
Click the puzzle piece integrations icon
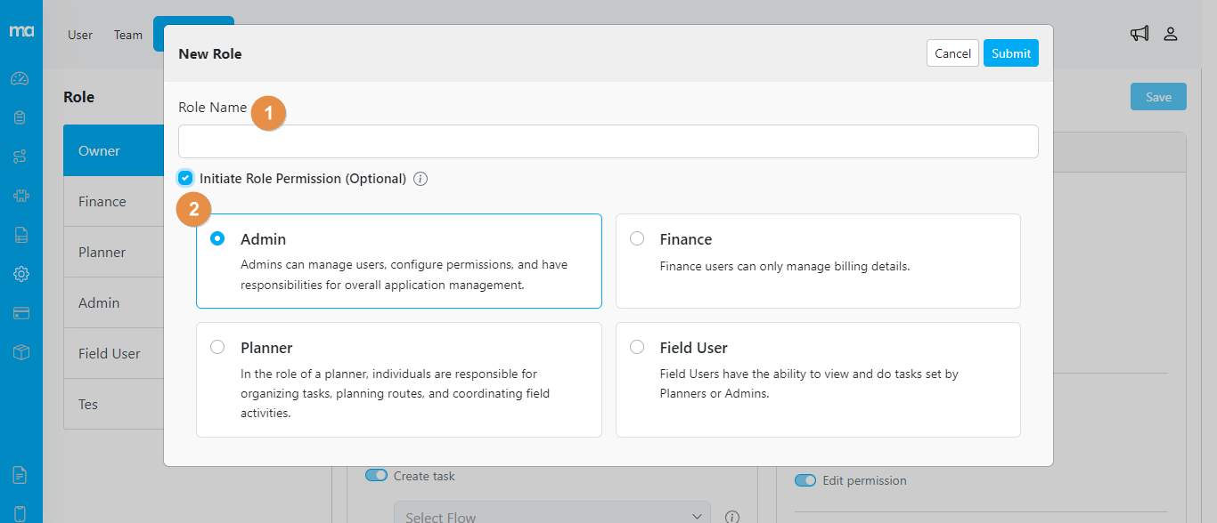pos(20,196)
